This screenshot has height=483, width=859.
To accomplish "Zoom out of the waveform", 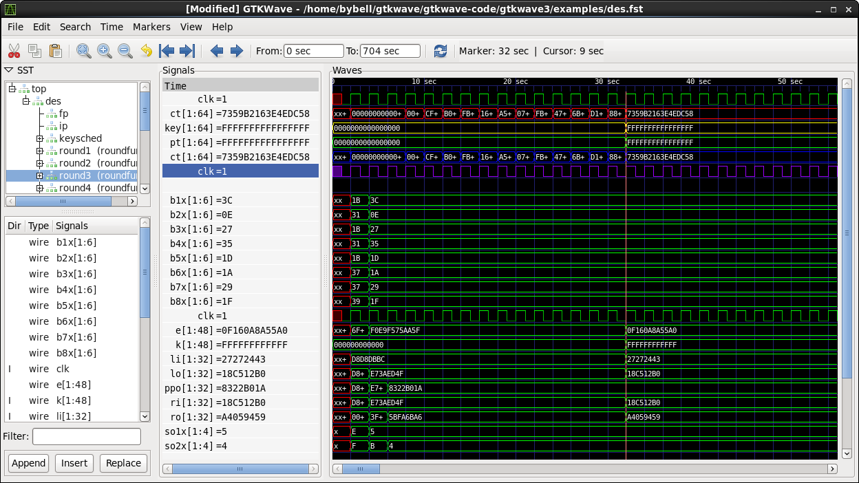I will pos(125,51).
